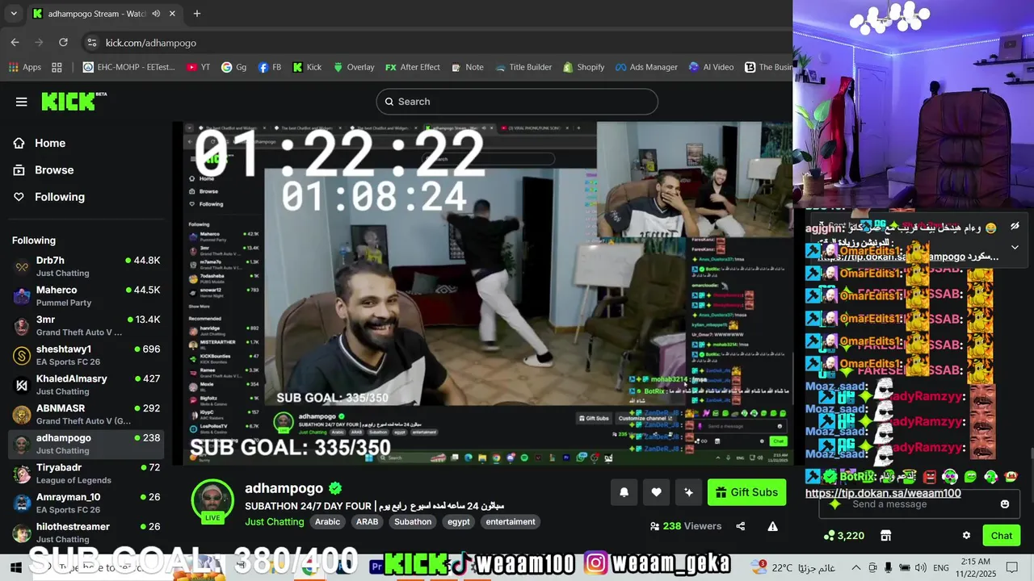Share the adhampogo stream
Screen dimensions: 1034x581
tap(741, 526)
